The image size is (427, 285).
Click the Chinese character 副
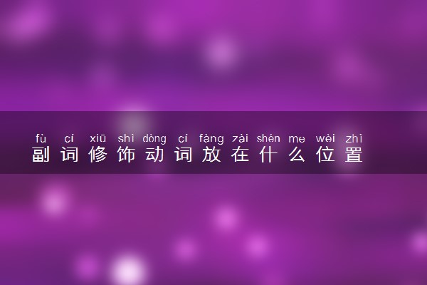point(41,155)
